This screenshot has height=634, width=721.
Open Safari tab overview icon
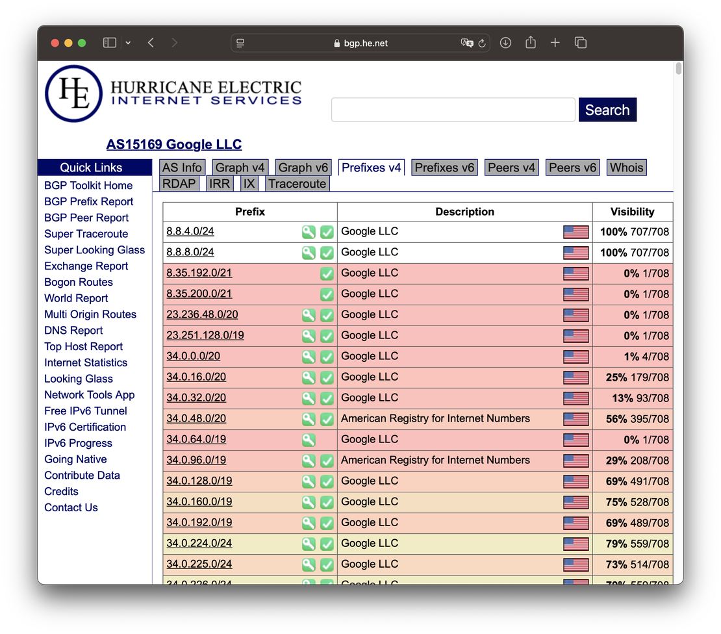click(581, 43)
